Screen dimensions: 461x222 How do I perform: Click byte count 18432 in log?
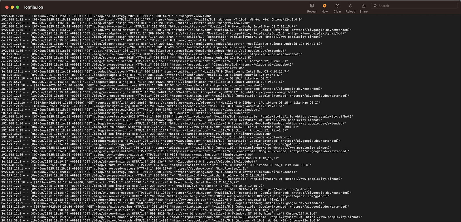tap(160, 33)
